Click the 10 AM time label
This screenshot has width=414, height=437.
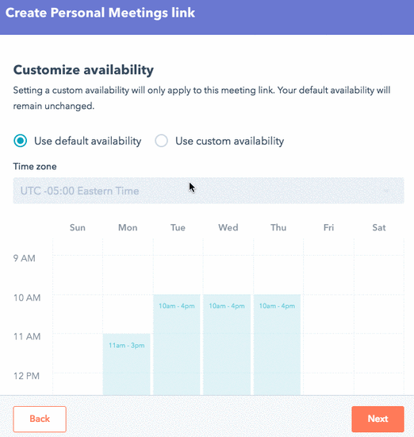(27, 298)
